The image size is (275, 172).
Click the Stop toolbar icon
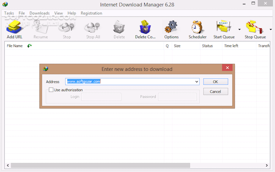67,27
